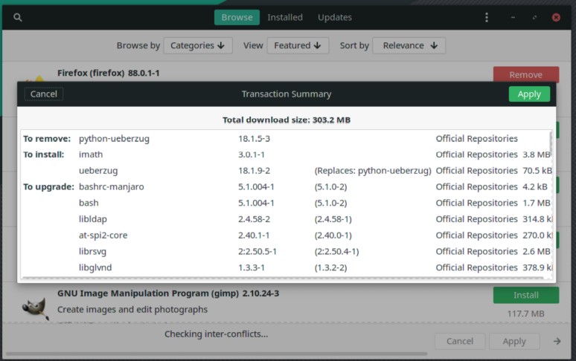Image resolution: width=576 pixels, height=361 pixels.
Task: Select the librsvg package row
Action: click(287, 251)
